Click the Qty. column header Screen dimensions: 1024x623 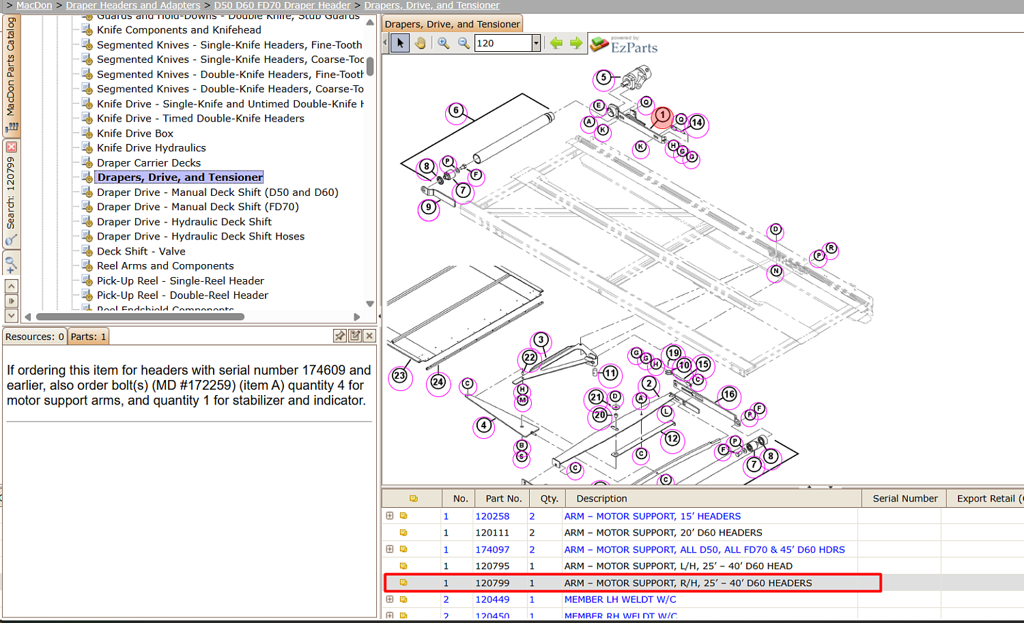(549, 499)
